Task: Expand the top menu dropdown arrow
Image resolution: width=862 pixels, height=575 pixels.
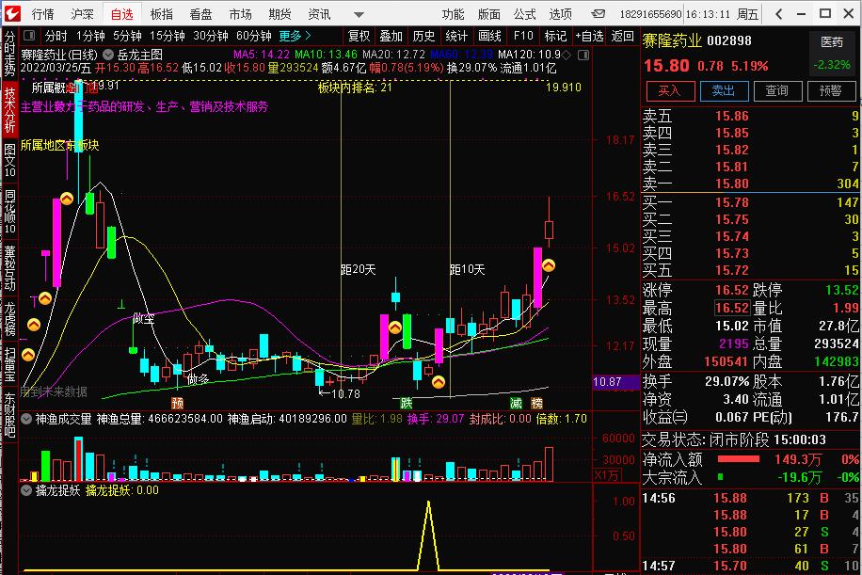Action: tap(359, 15)
